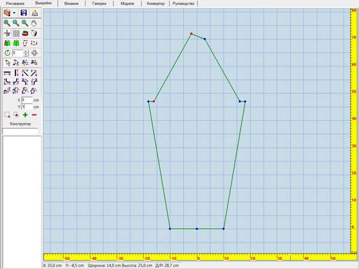Select diagonal line down-right tool
Viewport: 359px width, 269px height.
pos(25,73)
